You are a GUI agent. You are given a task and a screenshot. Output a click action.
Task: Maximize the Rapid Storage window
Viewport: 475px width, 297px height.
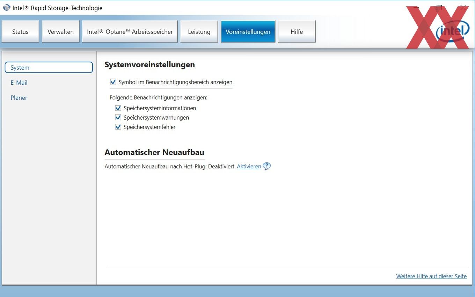pos(439,8)
